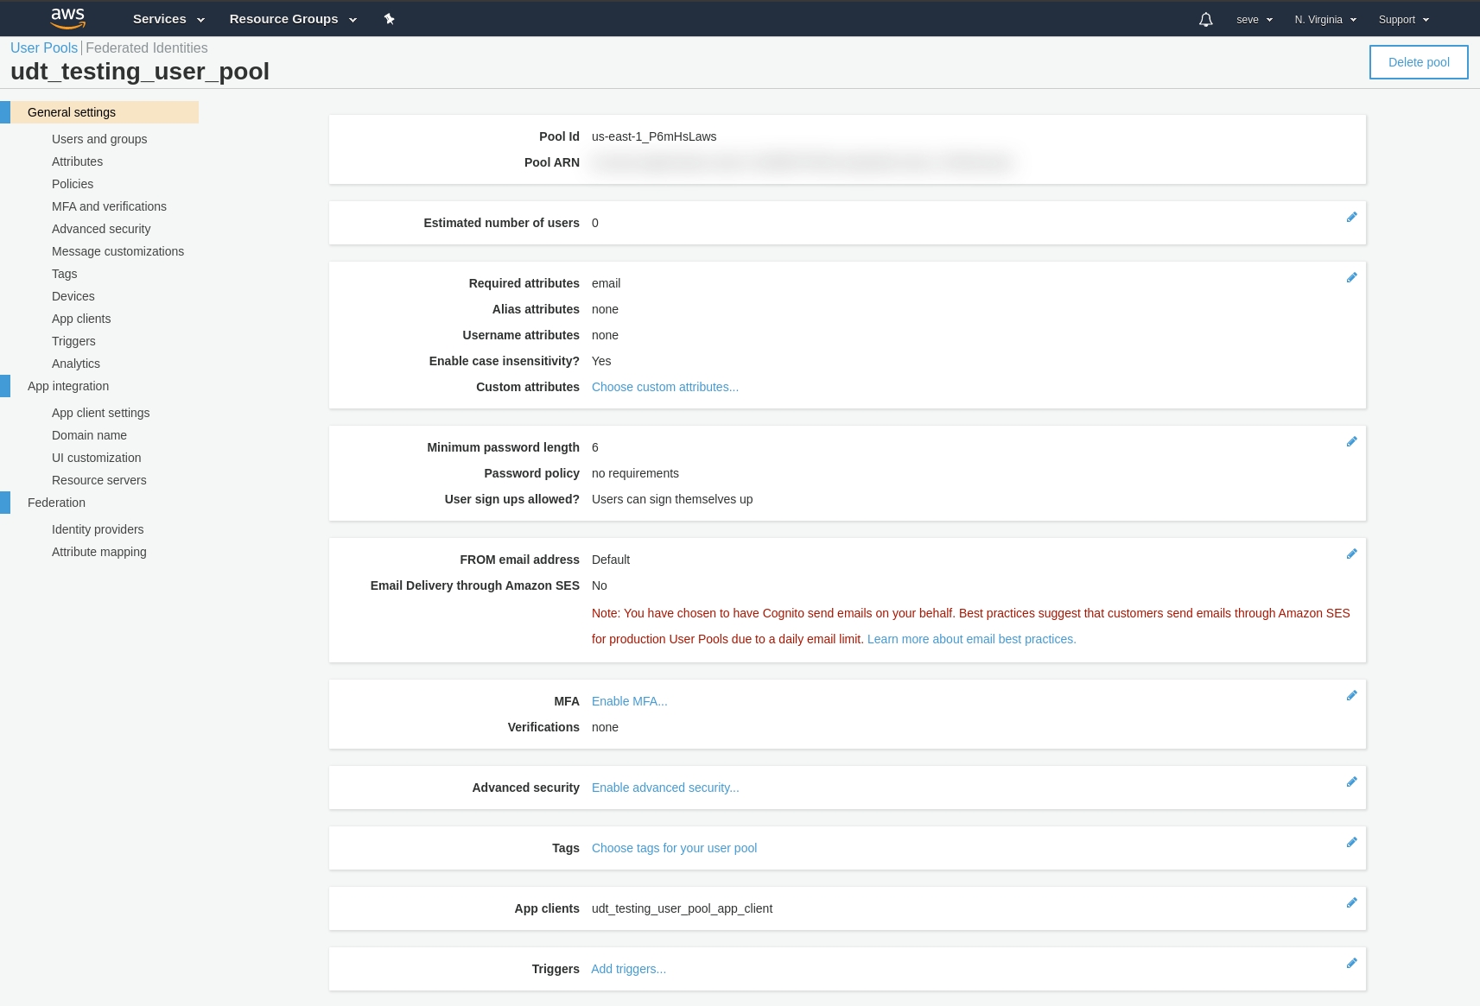Image resolution: width=1480 pixels, height=1006 pixels.
Task: Edit the Tags section pencil
Action: tap(1352, 842)
